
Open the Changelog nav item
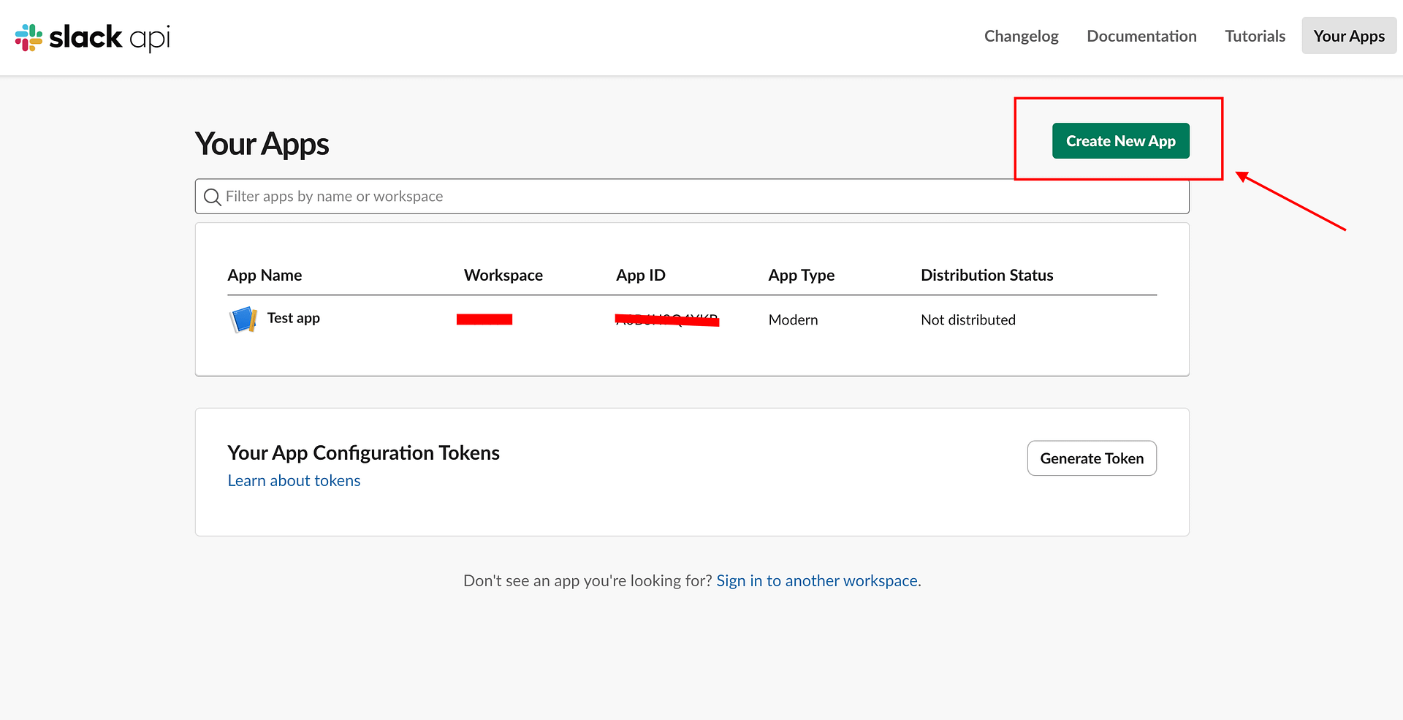[1021, 36]
